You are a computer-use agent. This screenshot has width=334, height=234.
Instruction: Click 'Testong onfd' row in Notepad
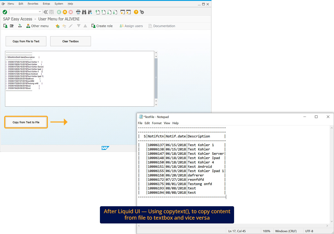point(182,184)
